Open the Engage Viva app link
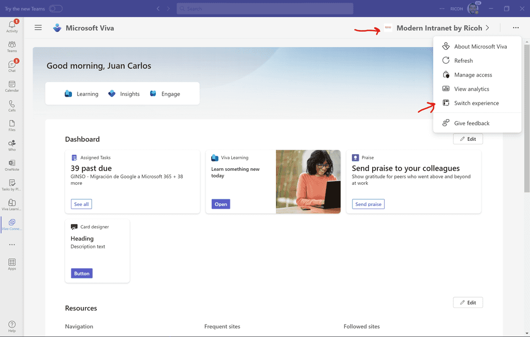This screenshot has height=337, width=530. (x=165, y=94)
